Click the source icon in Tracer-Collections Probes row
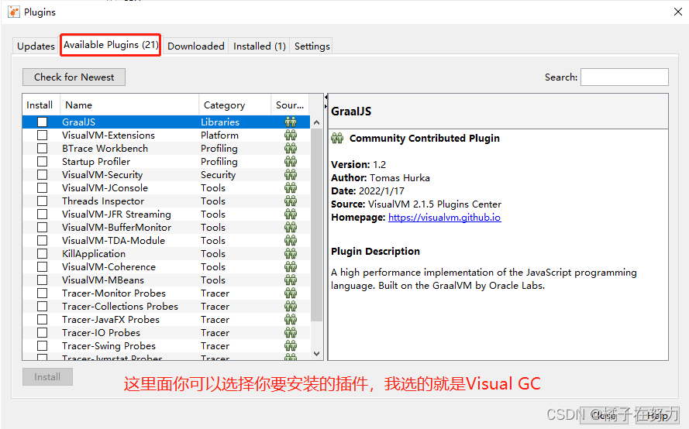689x429 pixels. [291, 307]
